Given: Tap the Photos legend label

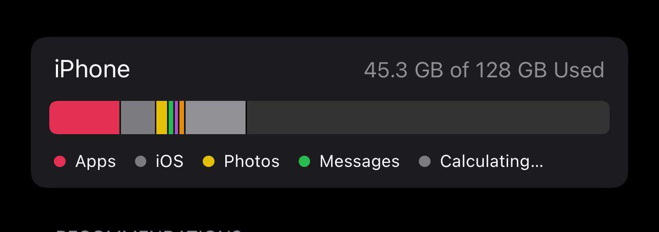Looking at the screenshot, I should click(251, 161).
